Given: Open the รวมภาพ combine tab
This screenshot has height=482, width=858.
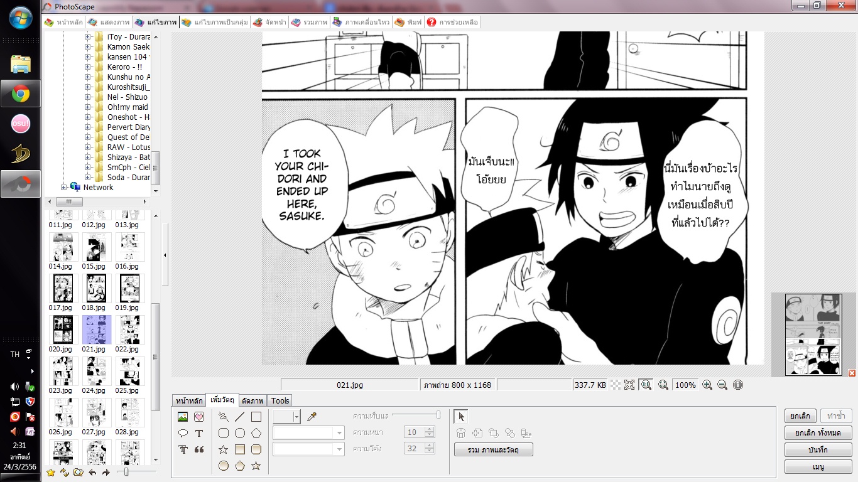Looking at the screenshot, I should pos(309,23).
